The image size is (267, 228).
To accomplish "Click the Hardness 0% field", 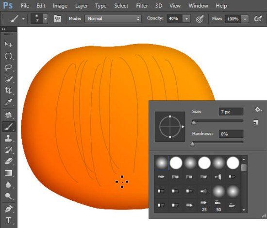I will tap(231, 134).
